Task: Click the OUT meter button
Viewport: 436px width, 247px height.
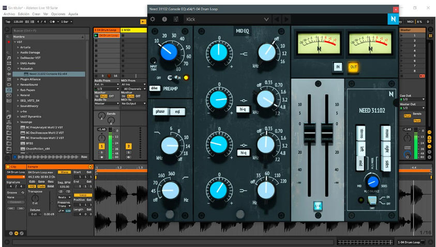Action: click(353, 67)
